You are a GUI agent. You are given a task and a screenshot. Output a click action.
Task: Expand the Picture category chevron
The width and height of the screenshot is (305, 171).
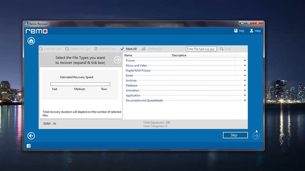coord(244,60)
